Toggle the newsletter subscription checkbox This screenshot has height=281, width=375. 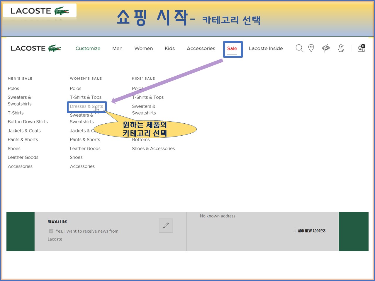[51, 231]
